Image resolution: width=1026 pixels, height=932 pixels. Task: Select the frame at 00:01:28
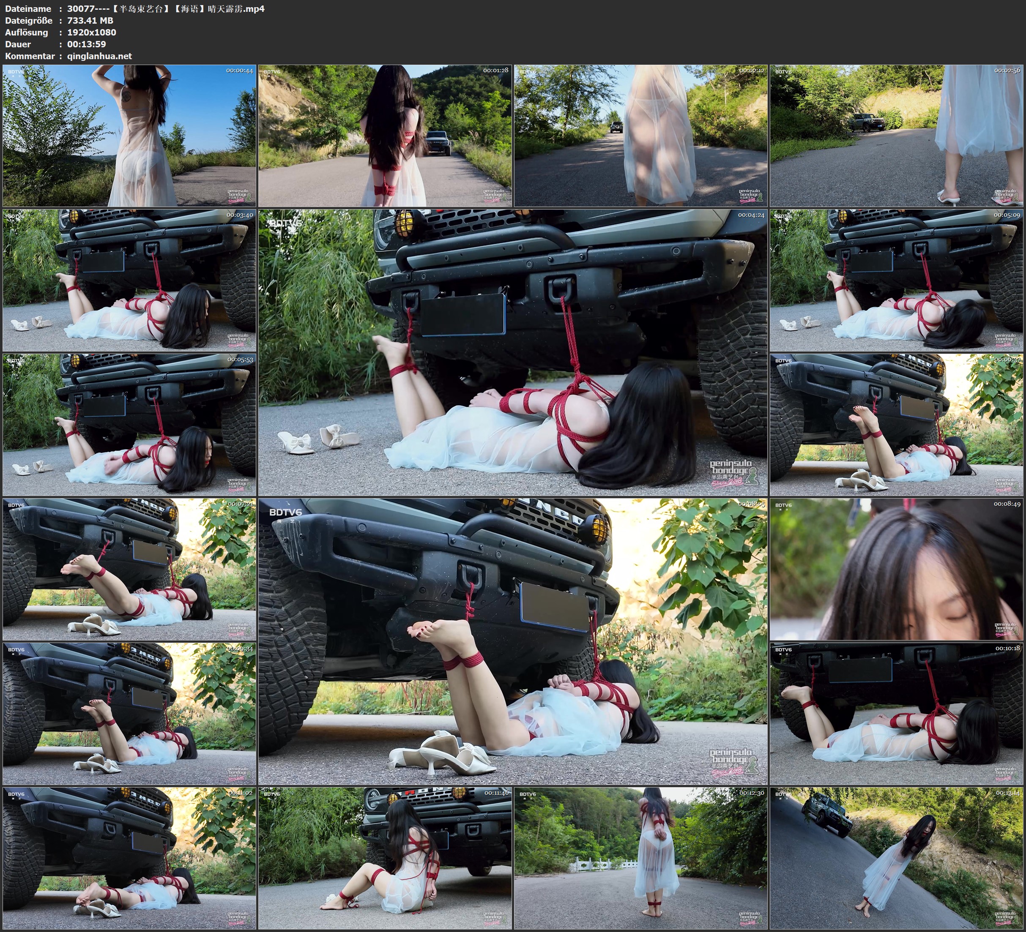click(x=385, y=135)
